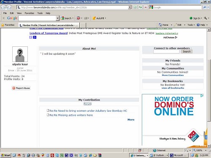This screenshot has height=158, width=211.
Task: Launch the red FileZilla quick launch icon
Action: click(52, 155)
